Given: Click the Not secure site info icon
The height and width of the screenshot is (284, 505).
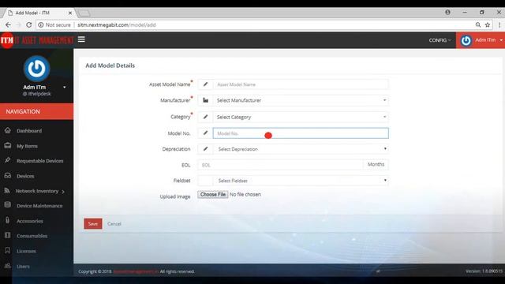Looking at the screenshot, I should click(41, 24).
